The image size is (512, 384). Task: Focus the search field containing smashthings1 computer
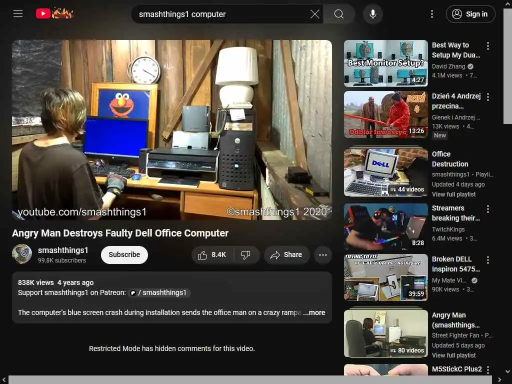pos(222,14)
